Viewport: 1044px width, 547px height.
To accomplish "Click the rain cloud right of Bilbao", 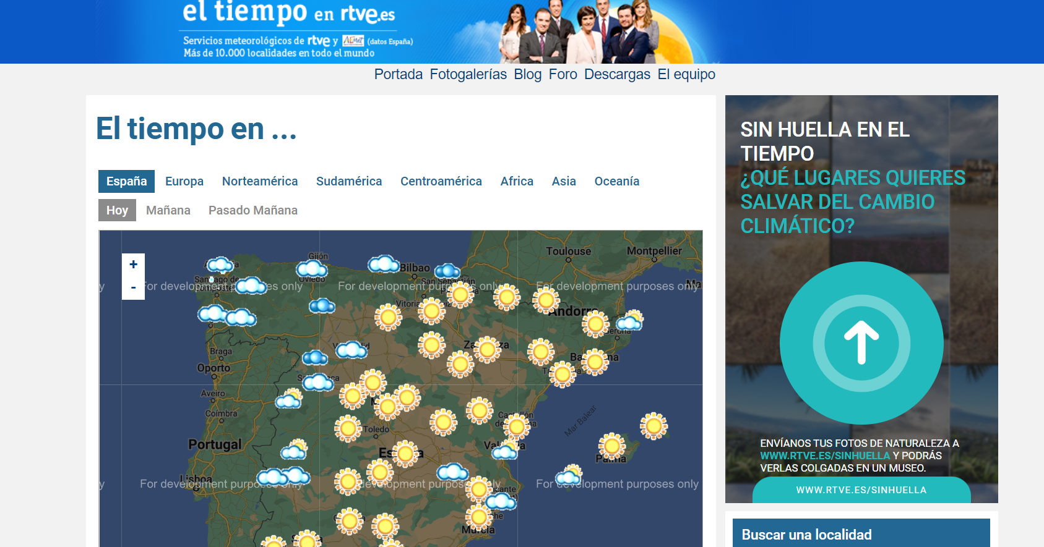I will click(447, 271).
